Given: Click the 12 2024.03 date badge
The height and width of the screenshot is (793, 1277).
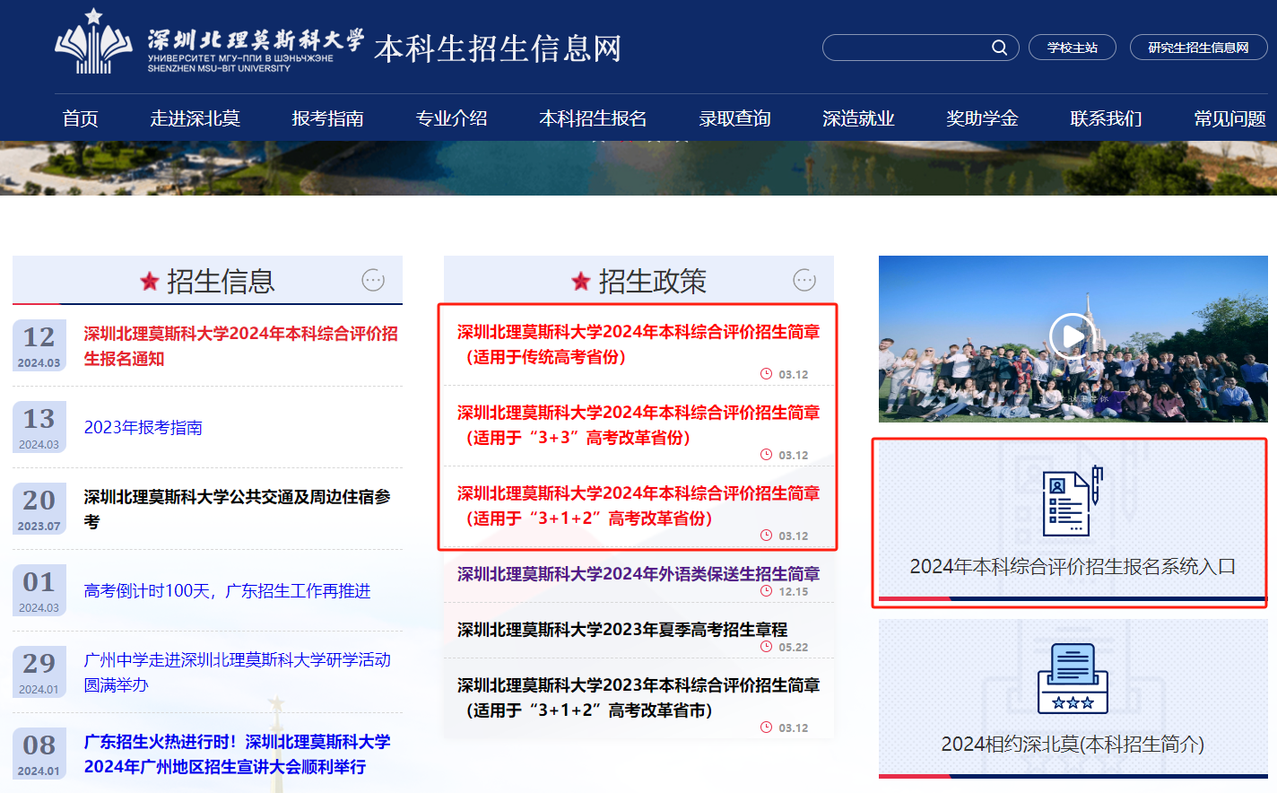Looking at the screenshot, I should [x=39, y=345].
